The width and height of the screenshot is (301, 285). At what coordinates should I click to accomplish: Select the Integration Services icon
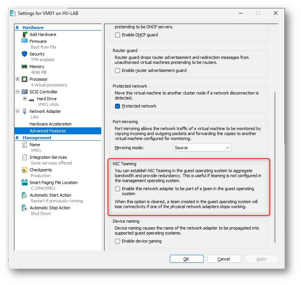coord(25,157)
